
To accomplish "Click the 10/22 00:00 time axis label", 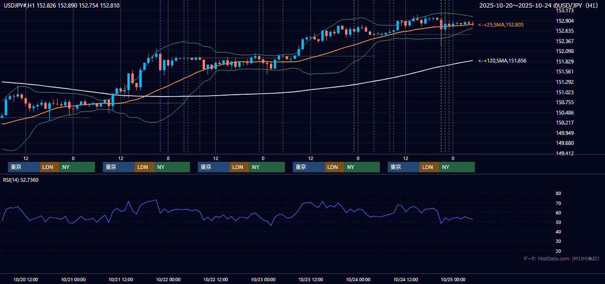I will (168, 279).
